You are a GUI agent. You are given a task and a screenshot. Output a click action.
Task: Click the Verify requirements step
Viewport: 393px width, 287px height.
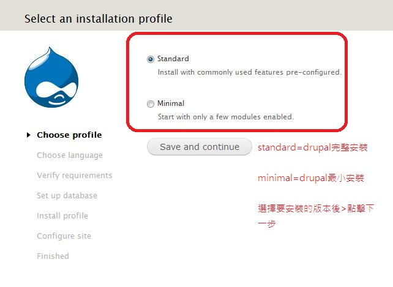(x=75, y=176)
